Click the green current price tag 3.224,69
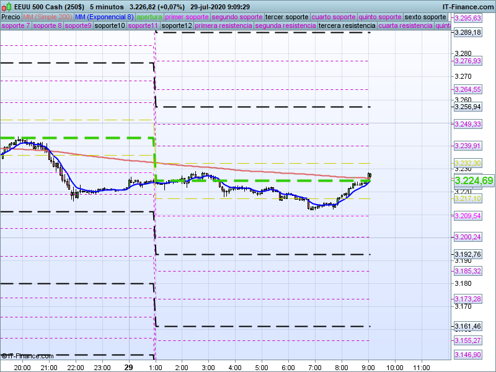 [x=473, y=181]
